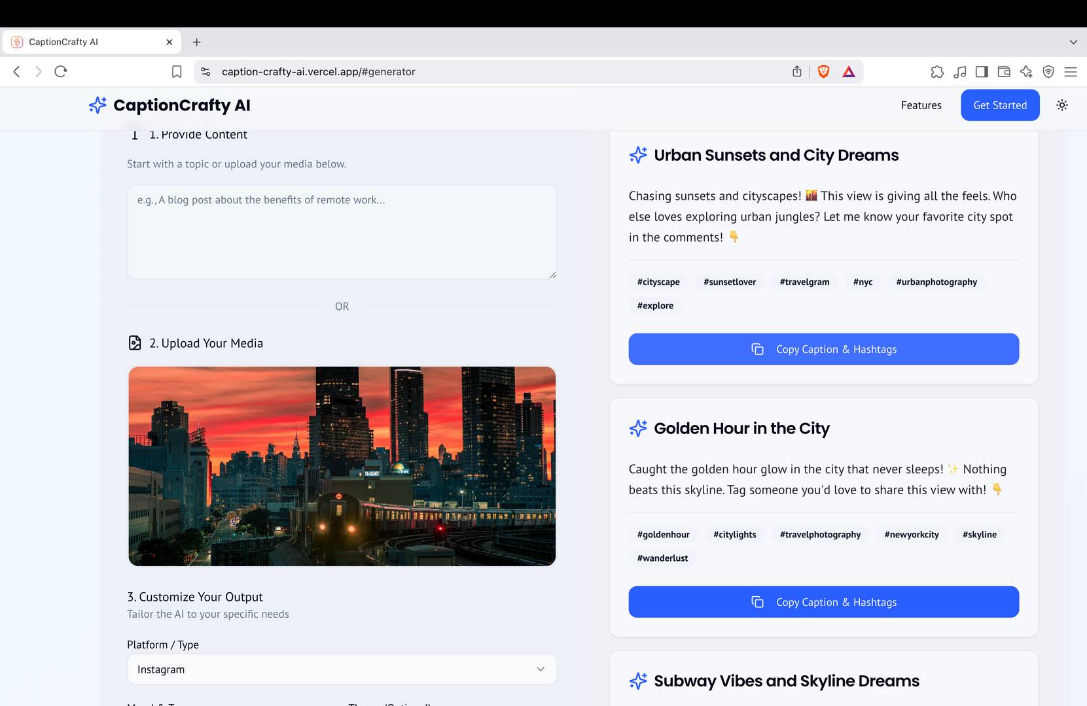Expand the tab list chevron
Image resolution: width=1087 pixels, height=706 pixels.
coord(1073,42)
